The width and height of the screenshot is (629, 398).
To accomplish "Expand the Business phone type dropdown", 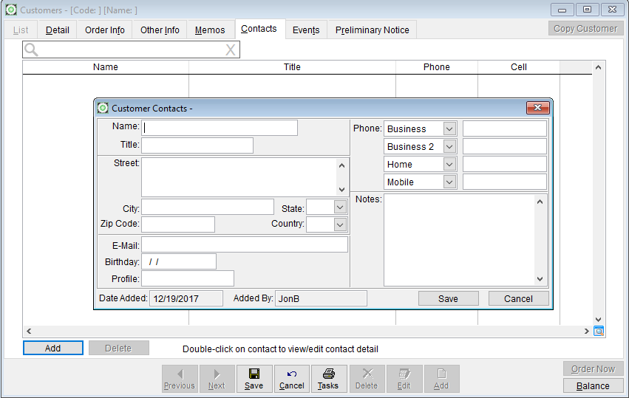I will [449, 129].
